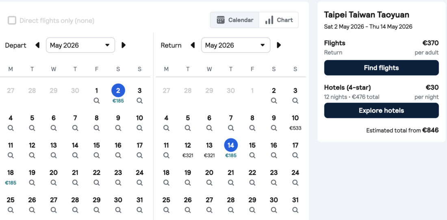Click the Find flights button
The height and width of the screenshot is (220, 447).
(x=381, y=68)
